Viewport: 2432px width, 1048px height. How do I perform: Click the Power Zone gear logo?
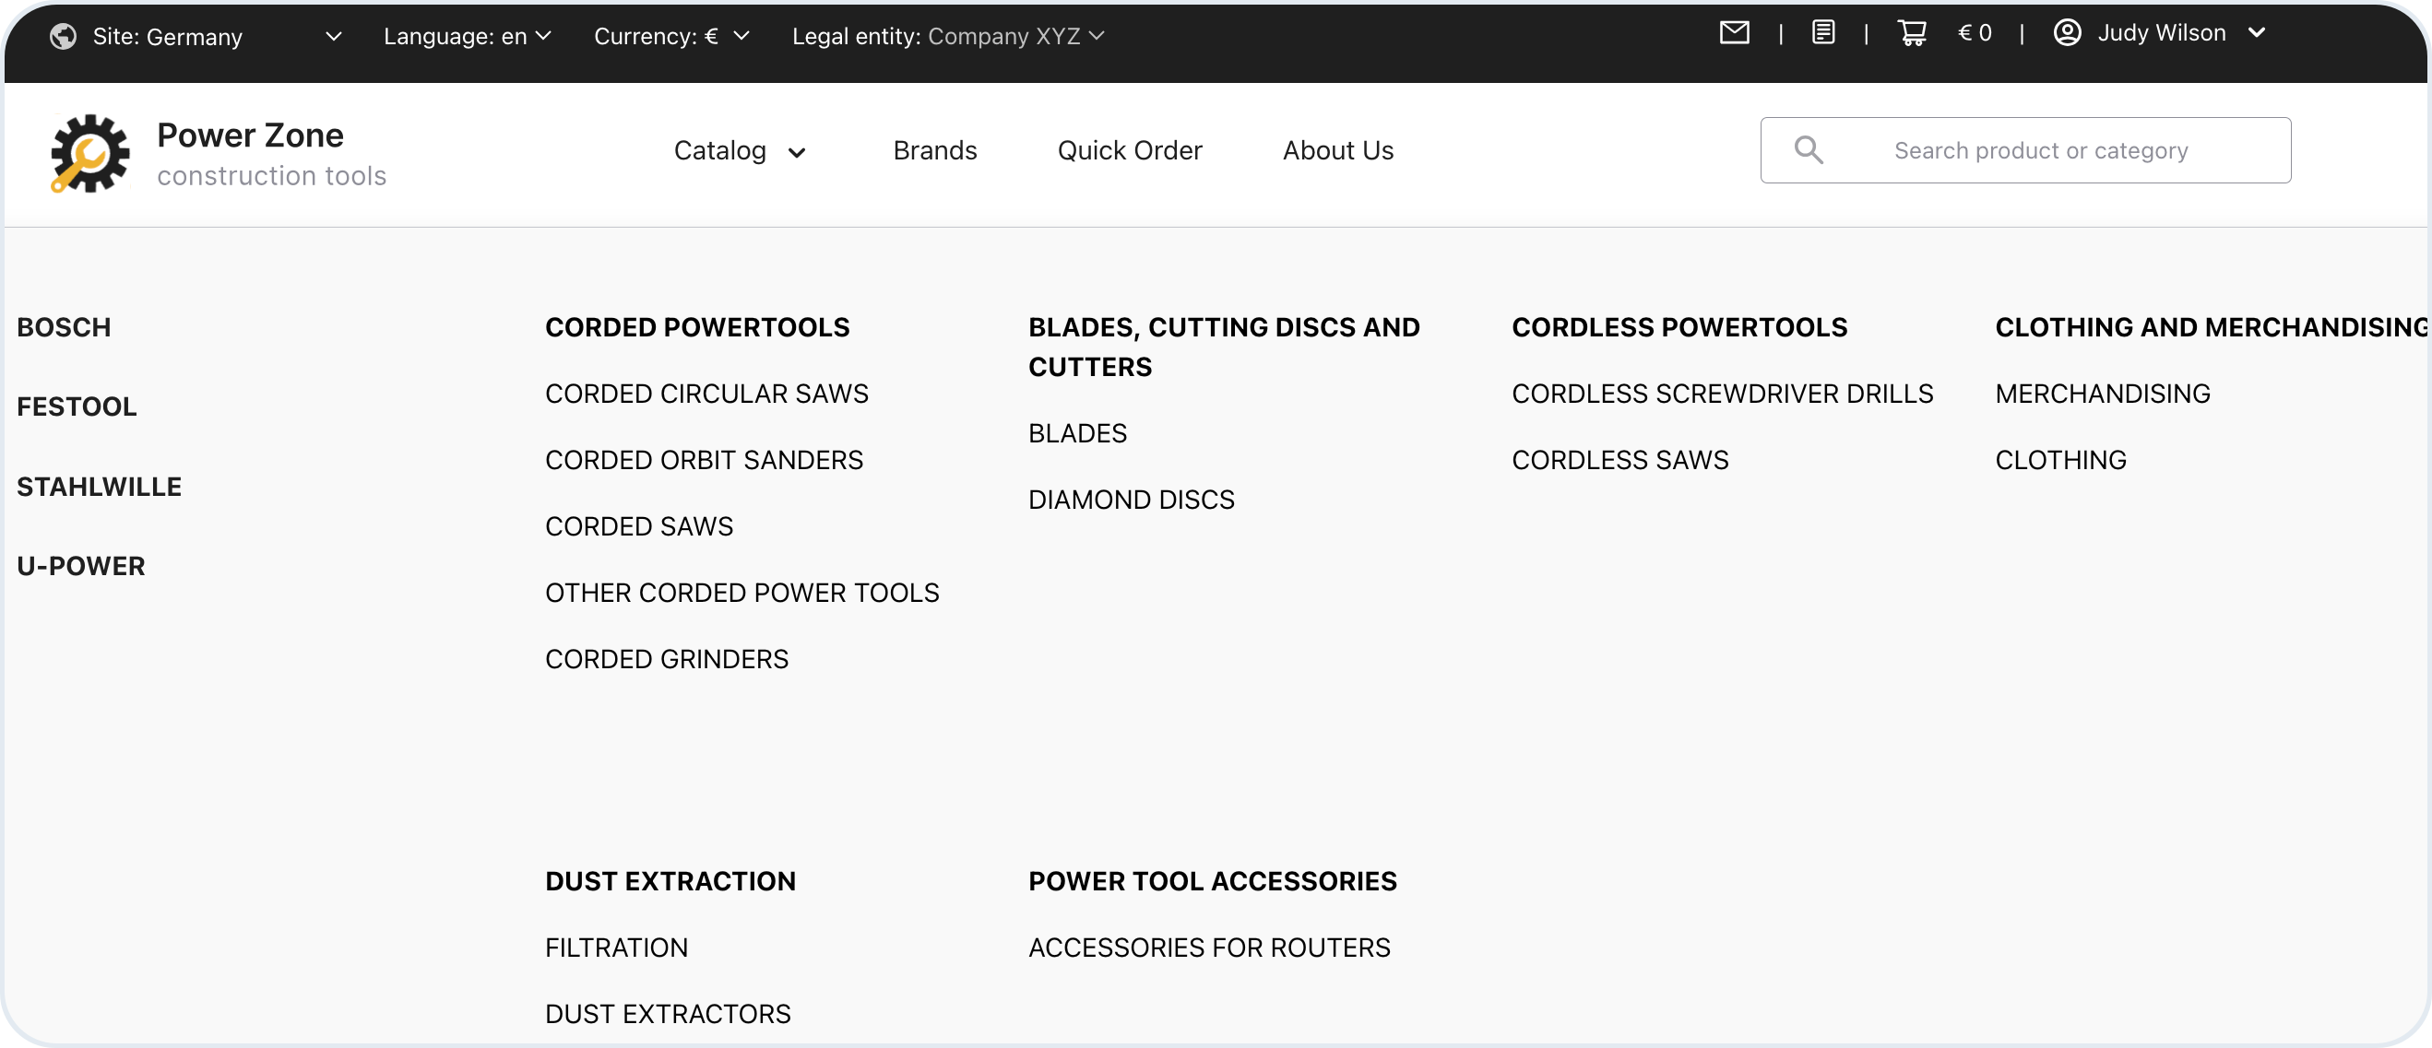(x=89, y=153)
